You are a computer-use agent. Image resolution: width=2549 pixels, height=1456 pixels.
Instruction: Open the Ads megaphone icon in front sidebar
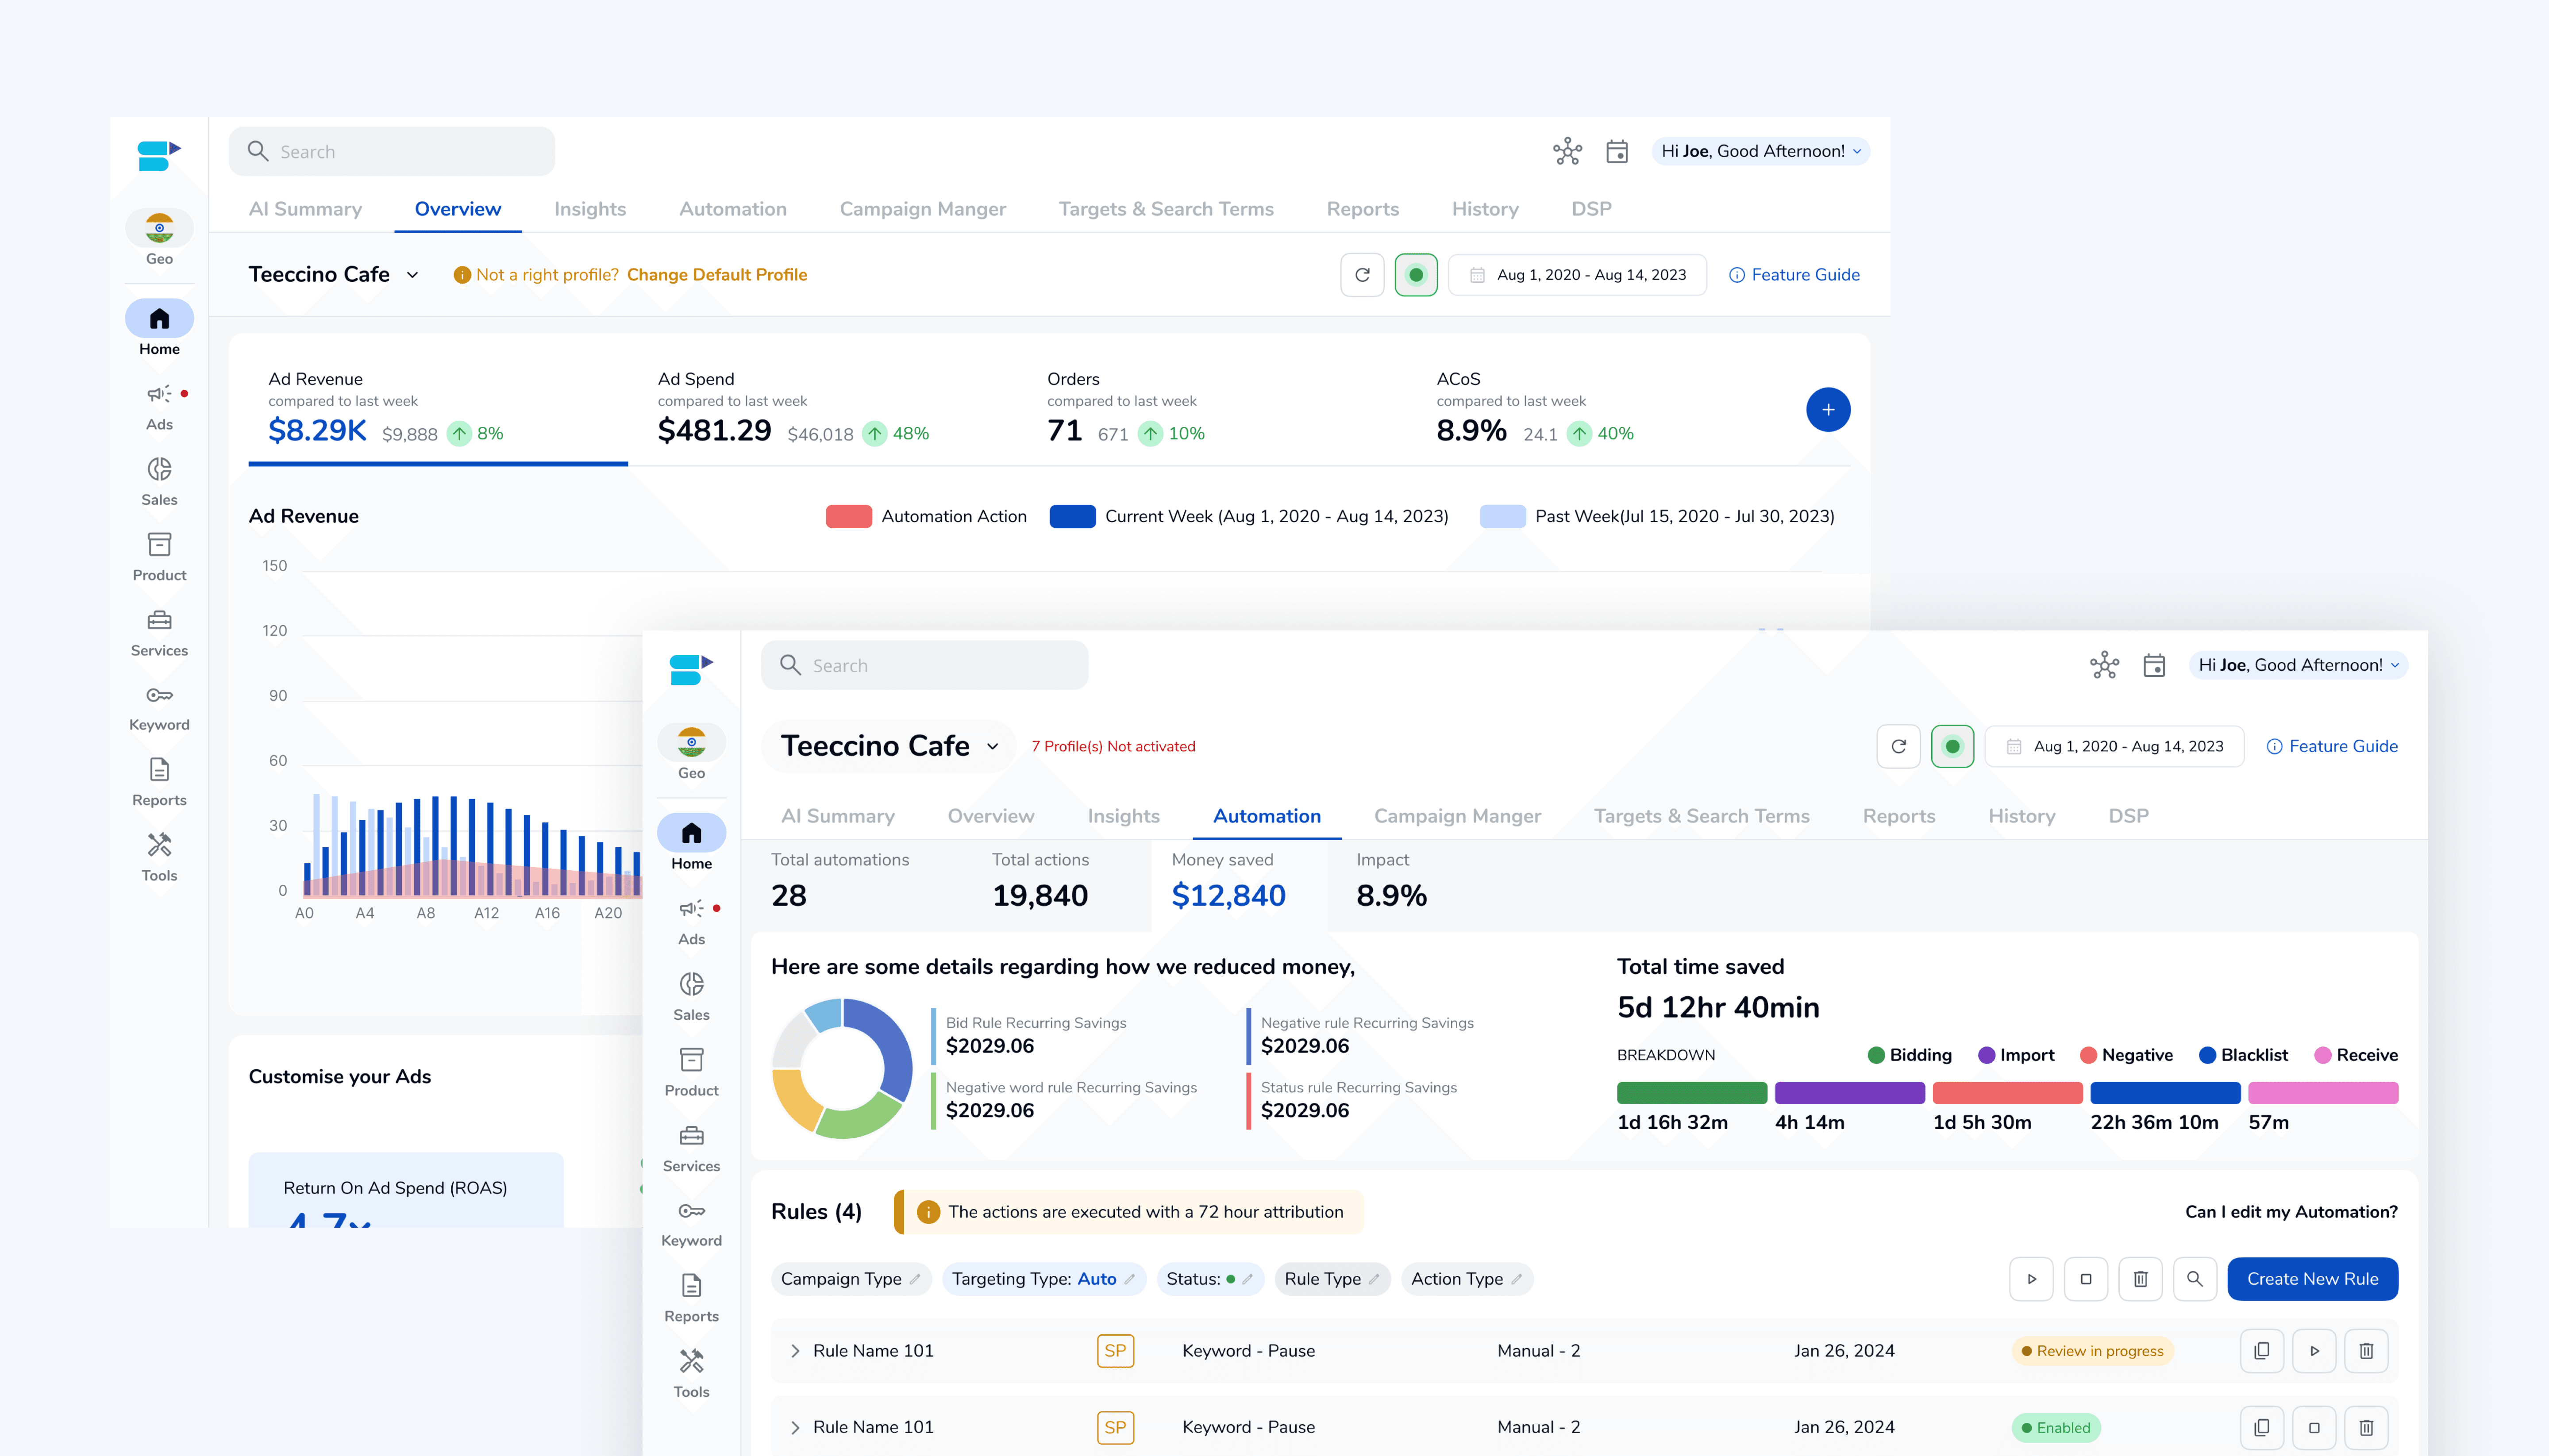pyautogui.click(x=691, y=908)
